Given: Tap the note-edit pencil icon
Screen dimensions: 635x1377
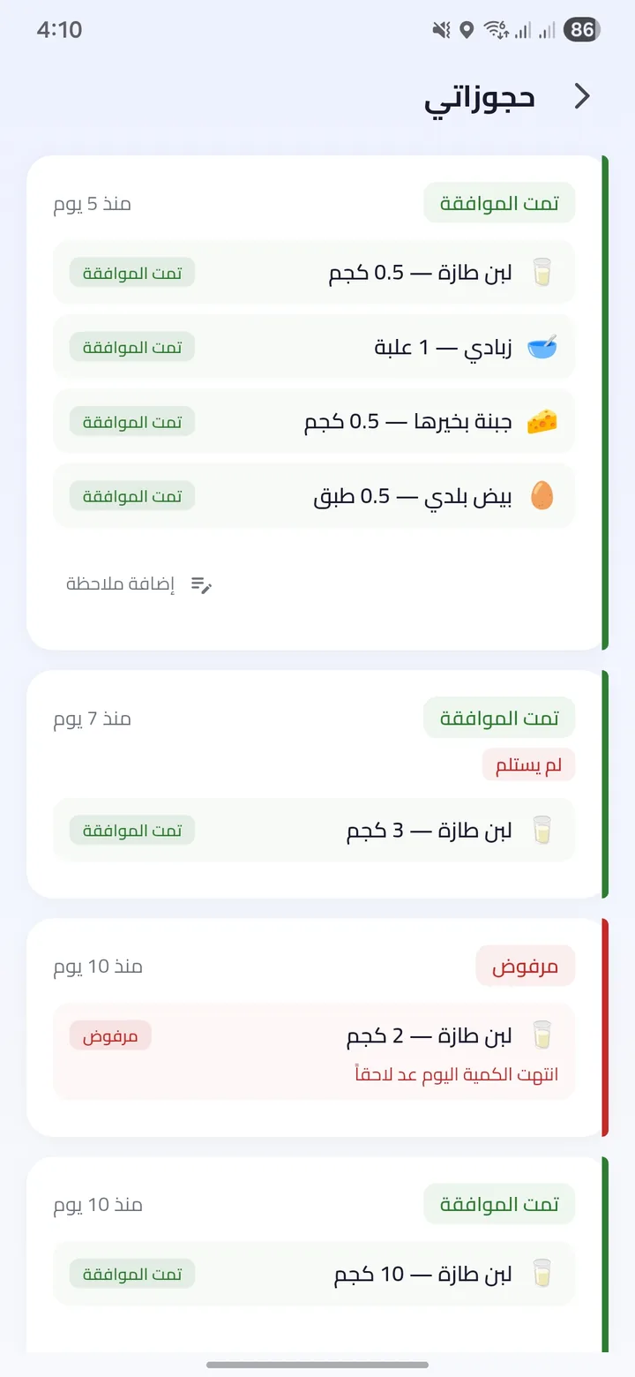Looking at the screenshot, I should (202, 584).
